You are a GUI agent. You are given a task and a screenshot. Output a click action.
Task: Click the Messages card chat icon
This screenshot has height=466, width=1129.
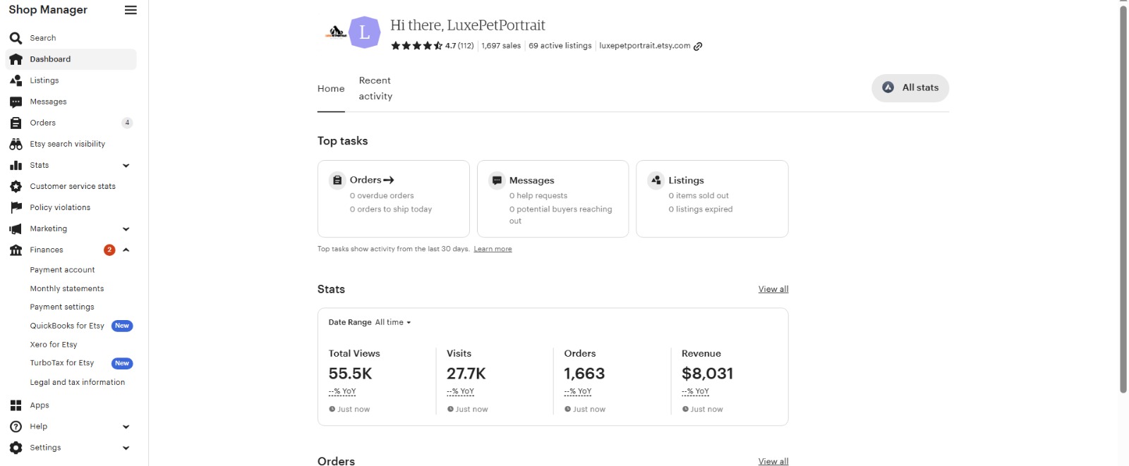497,180
